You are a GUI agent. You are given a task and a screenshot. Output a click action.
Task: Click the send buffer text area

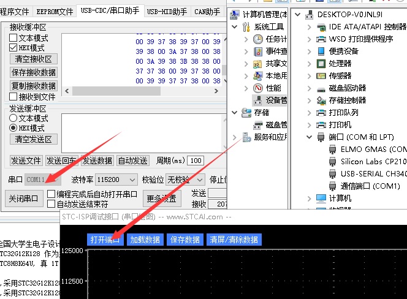point(142,133)
